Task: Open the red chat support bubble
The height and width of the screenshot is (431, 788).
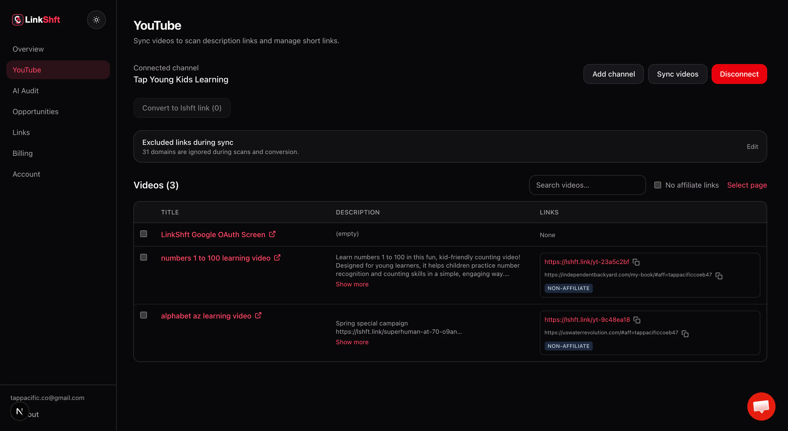Action: tap(761, 406)
